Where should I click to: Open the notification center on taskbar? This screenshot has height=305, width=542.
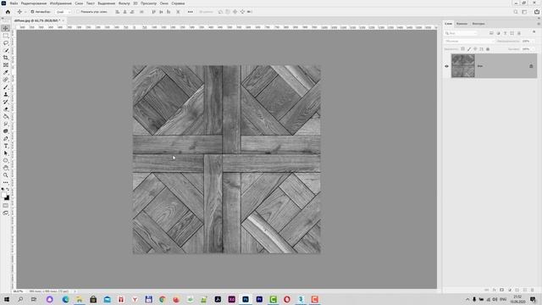click(x=533, y=299)
